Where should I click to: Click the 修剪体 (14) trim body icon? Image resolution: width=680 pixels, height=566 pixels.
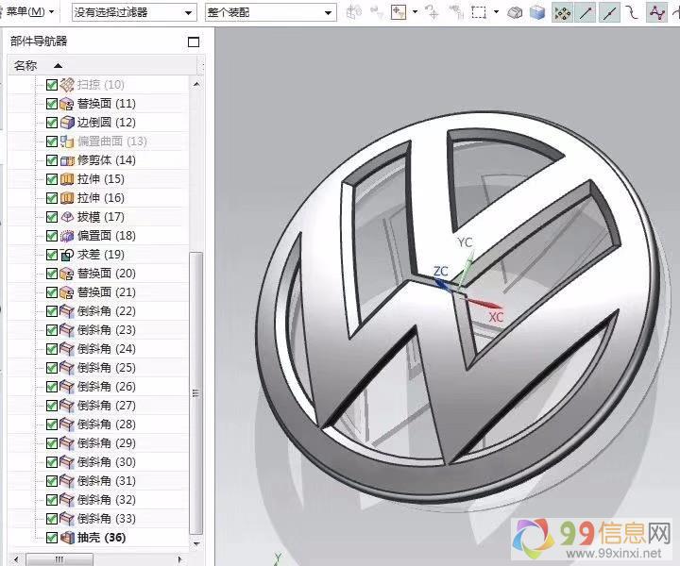point(67,160)
